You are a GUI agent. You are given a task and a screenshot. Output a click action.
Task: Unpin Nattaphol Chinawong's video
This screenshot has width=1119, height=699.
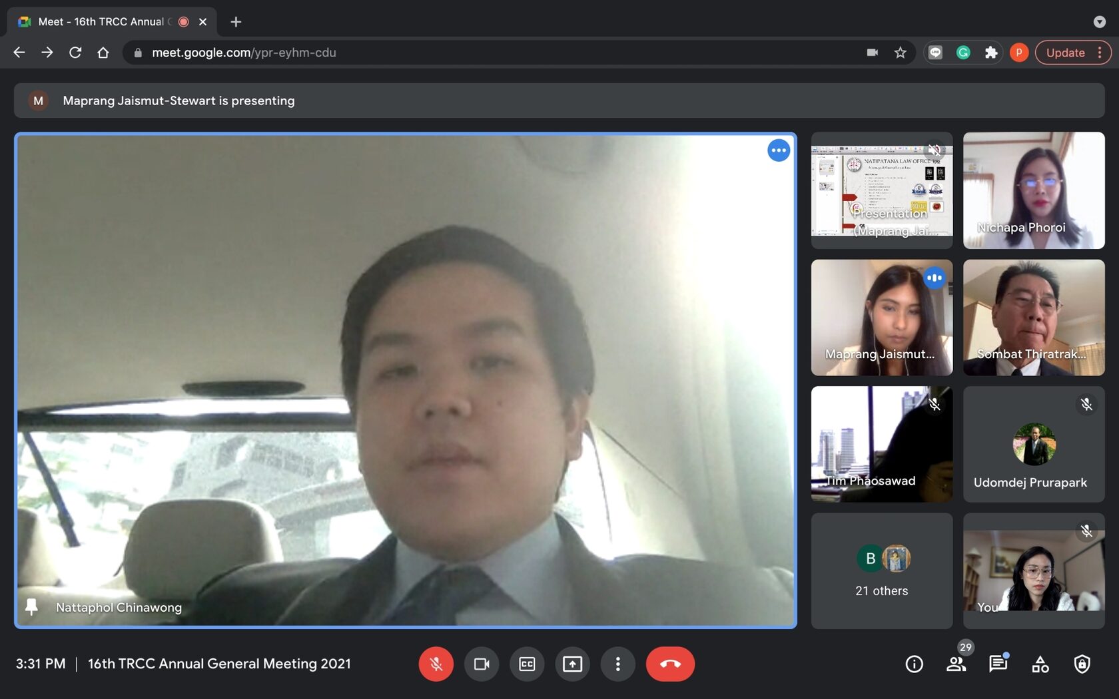(31, 606)
